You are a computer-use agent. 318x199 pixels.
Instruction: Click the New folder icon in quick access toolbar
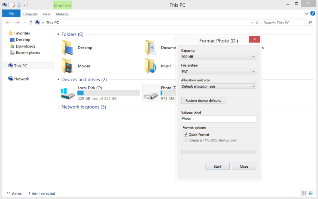(19, 5)
